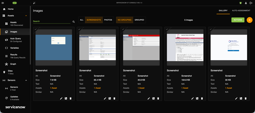Click the Search input field

pyautogui.click(x=52, y=21)
